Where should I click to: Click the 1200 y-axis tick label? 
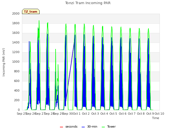16,52
